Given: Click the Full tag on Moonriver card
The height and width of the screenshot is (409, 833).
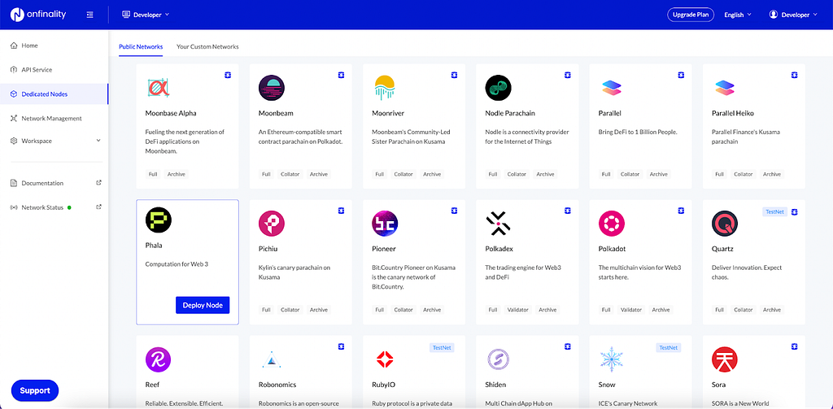Looking at the screenshot, I should (x=379, y=174).
